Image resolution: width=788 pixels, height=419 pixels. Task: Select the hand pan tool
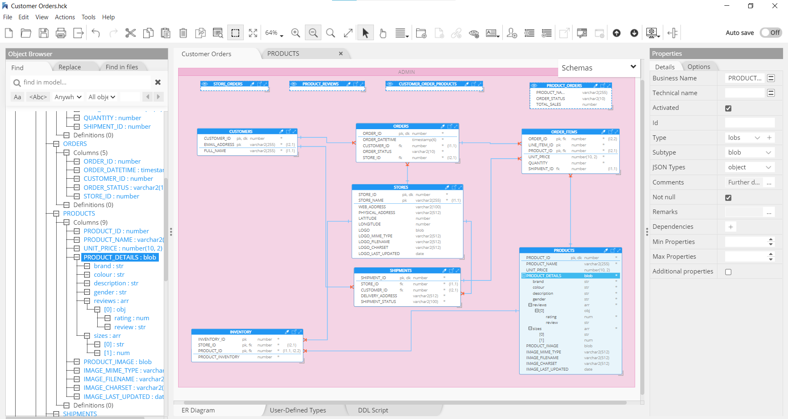pos(383,33)
